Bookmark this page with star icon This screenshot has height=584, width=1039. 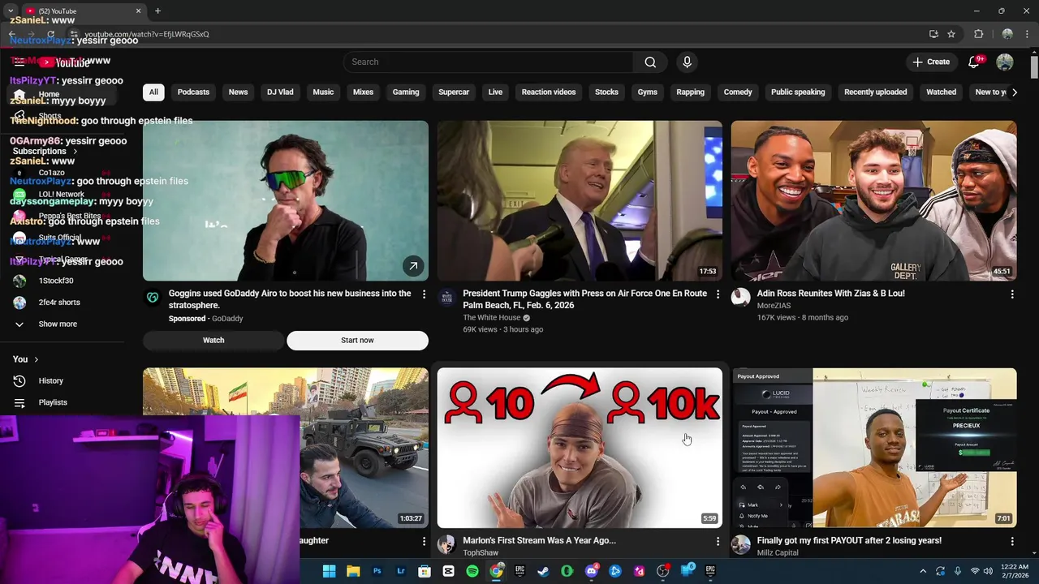point(951,34)
